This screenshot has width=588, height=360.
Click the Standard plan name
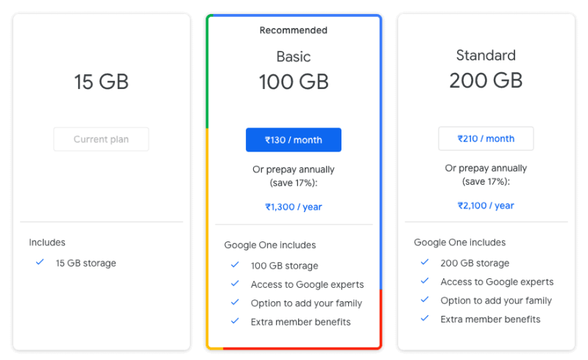(486, 55)
